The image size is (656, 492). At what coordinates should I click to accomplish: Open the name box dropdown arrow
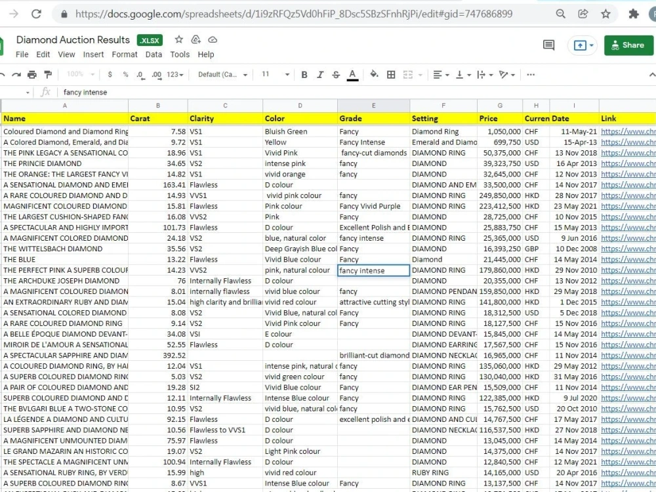(x=28, y=92)
